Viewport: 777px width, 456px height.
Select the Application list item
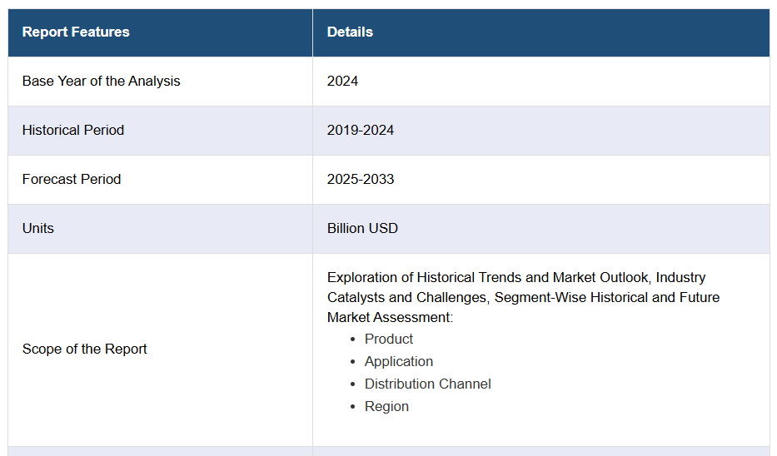[x=399, y=362]
